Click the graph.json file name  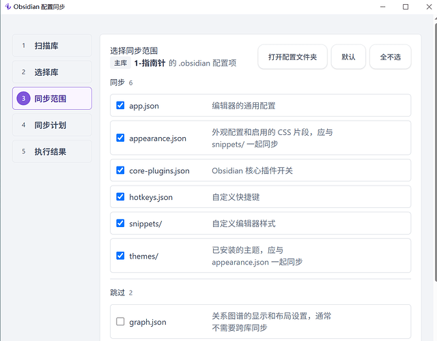pos(147,323)
